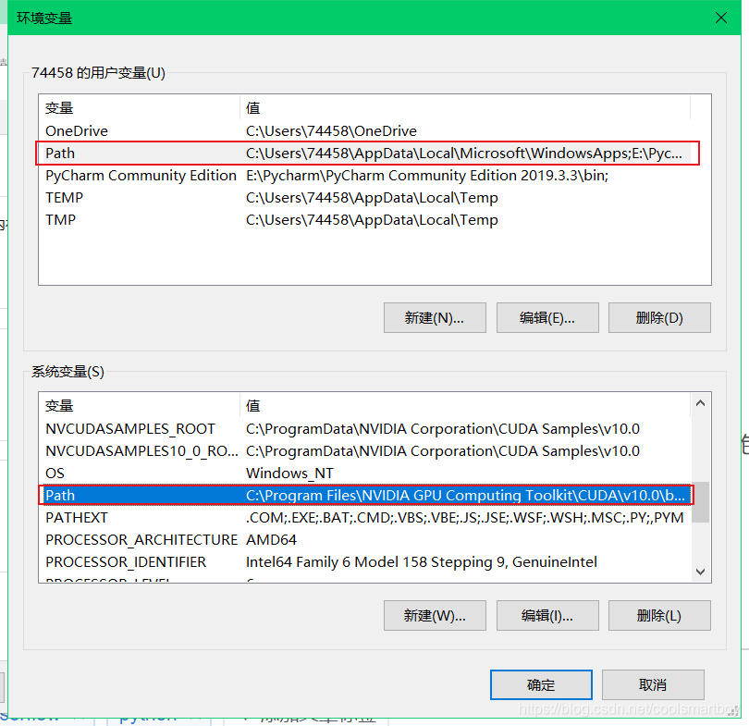Viewport: 749px width, 726px height.
Task: Click the Intel64 Family 6 value cell
Action: (422, 561)
